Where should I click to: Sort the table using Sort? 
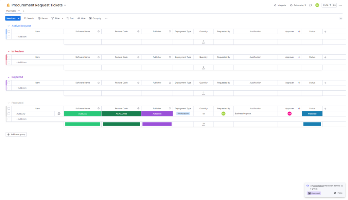tap(70, 18)
